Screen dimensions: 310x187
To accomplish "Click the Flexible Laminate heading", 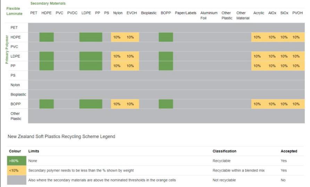I will (x=14, y=11).
